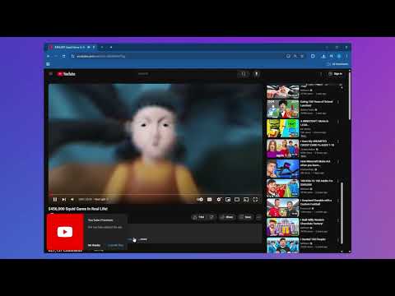Focus the YouTube search field
The width and height of the screenshot is (395, 296).
coord(187,74)
